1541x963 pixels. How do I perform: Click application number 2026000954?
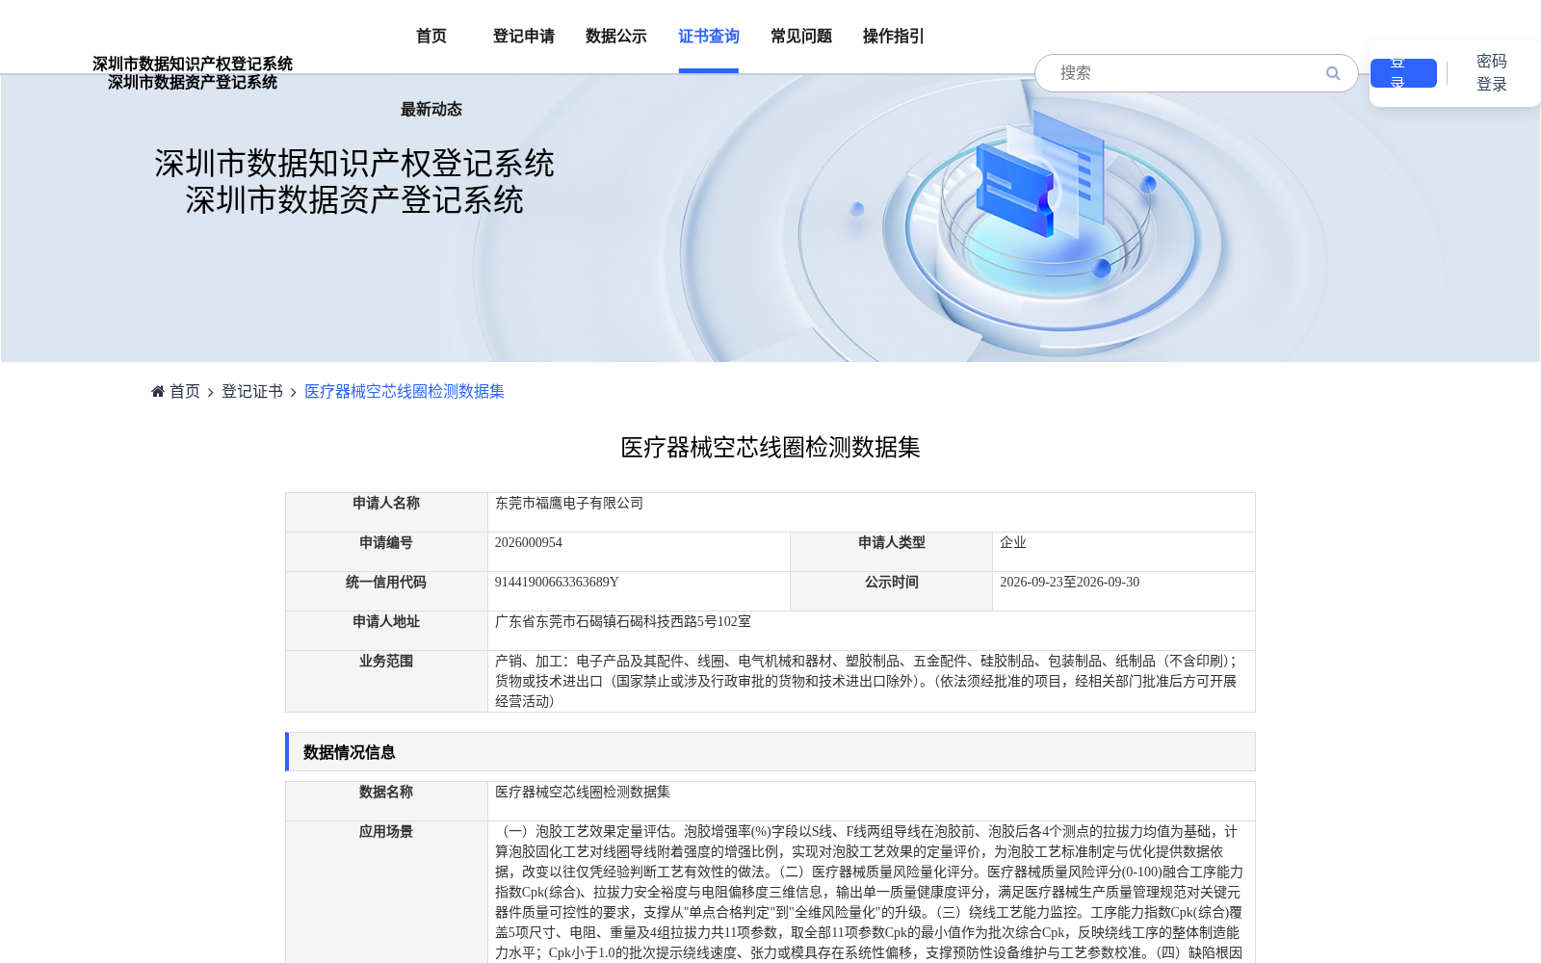(x=529, y=543)
